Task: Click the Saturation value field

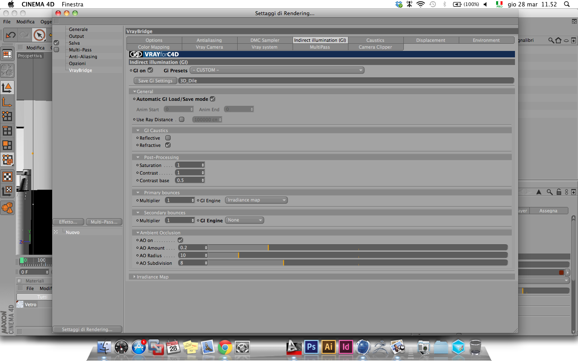Action: click(x=190, y=165)
